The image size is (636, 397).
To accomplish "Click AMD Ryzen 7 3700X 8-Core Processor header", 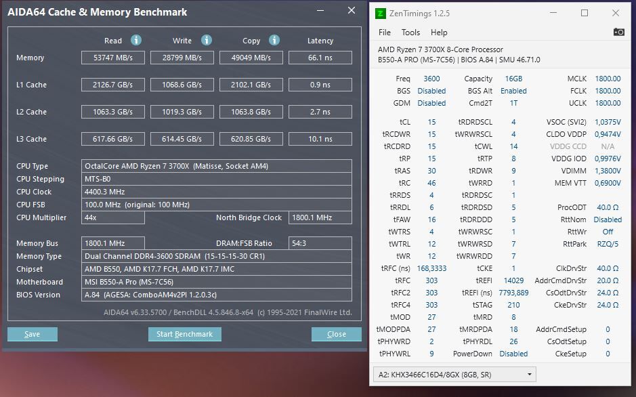I will (x=440, y=49).
